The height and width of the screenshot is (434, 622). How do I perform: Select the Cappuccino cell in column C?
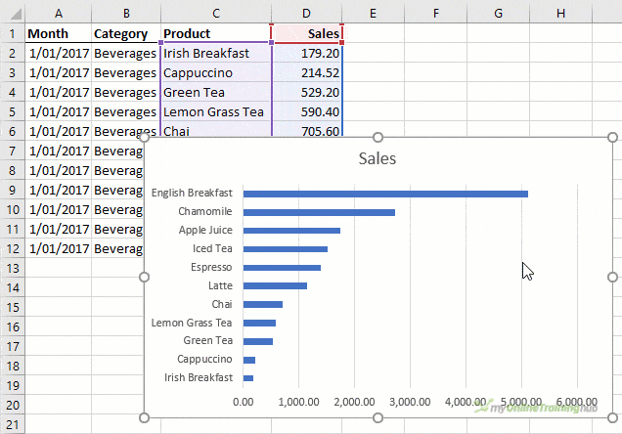[x=216, y=73]
